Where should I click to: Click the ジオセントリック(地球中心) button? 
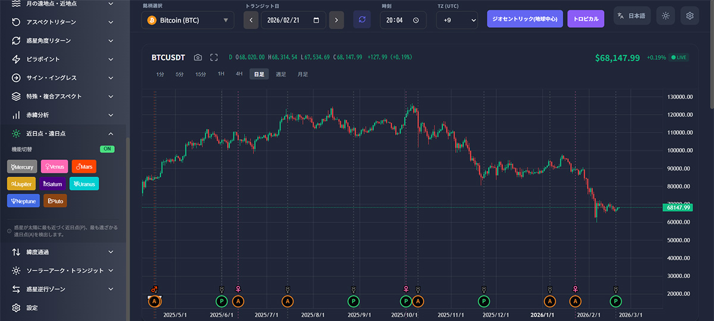pos(524,18)
